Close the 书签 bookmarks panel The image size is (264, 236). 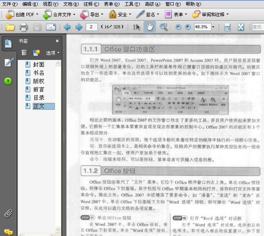click(57, 41)
